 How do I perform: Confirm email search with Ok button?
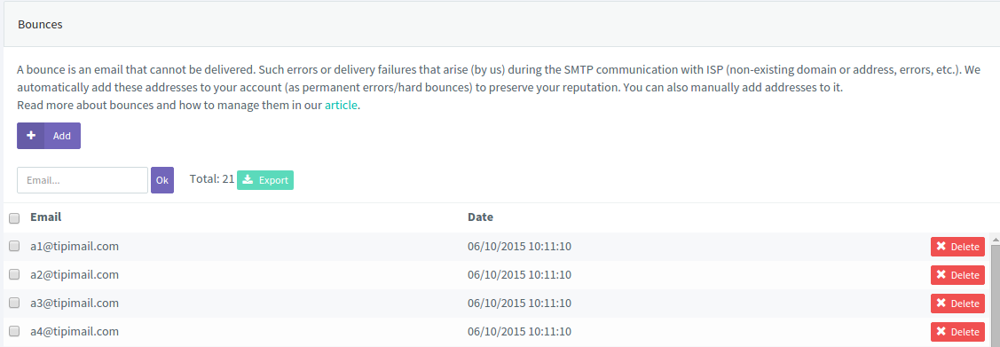point(162,180)
